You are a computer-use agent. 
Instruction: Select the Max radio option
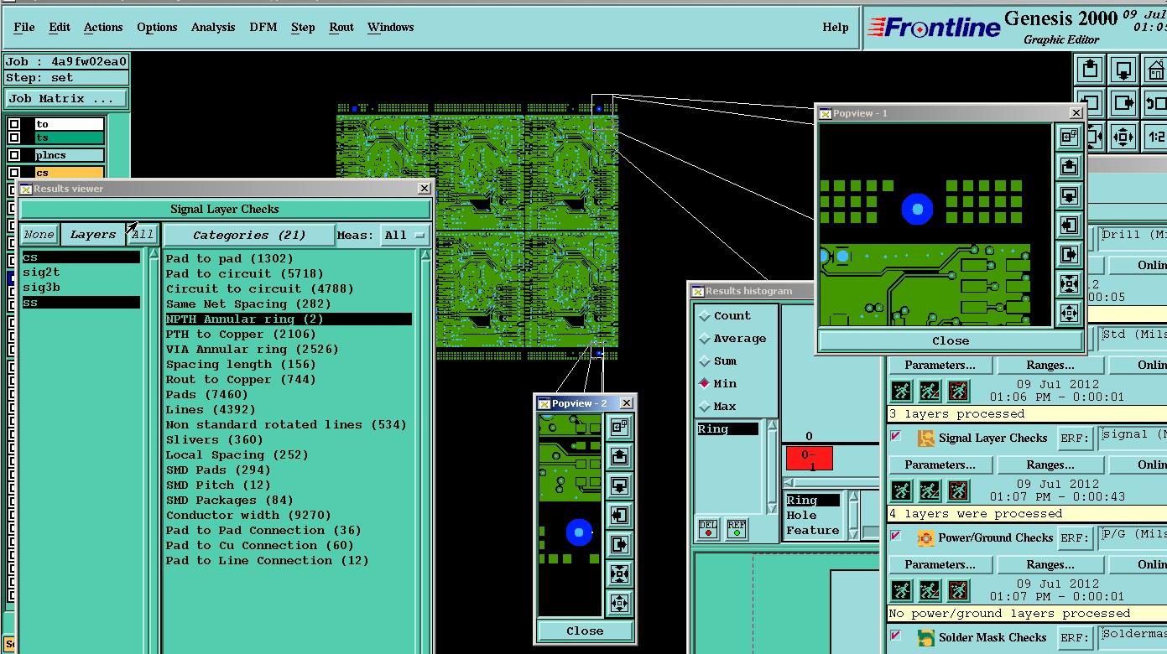[705, 407]
